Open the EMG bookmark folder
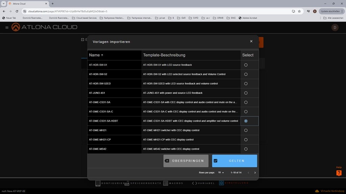Image resolution: width=346 pixels, height=194 pixels. [231, 18]
